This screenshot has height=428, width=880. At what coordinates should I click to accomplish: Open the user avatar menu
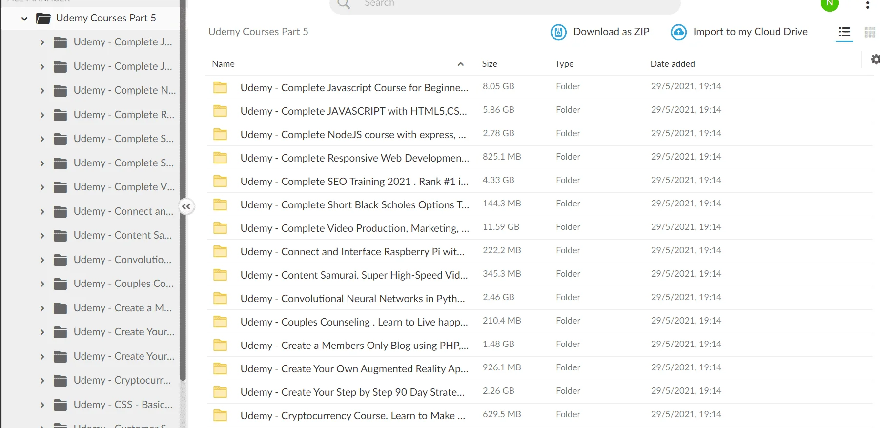(x=830, y=4)
